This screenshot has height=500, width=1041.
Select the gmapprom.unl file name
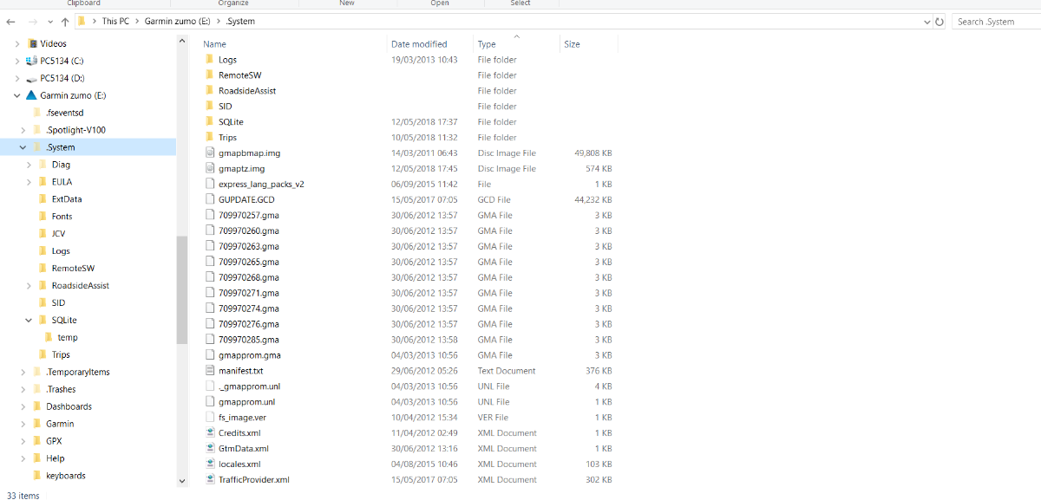[x=247, y=402]
